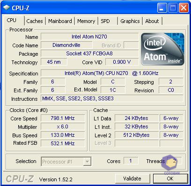Open the About tab
Viewport: 191px width, 186px height.
[152, 21]
